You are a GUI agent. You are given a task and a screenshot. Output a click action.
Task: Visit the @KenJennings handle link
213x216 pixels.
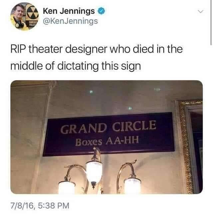point(71,21)
